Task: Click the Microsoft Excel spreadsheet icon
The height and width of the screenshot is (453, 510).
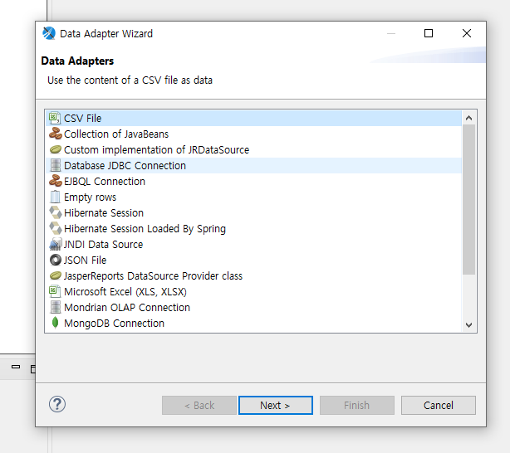Action: (55, 291)
